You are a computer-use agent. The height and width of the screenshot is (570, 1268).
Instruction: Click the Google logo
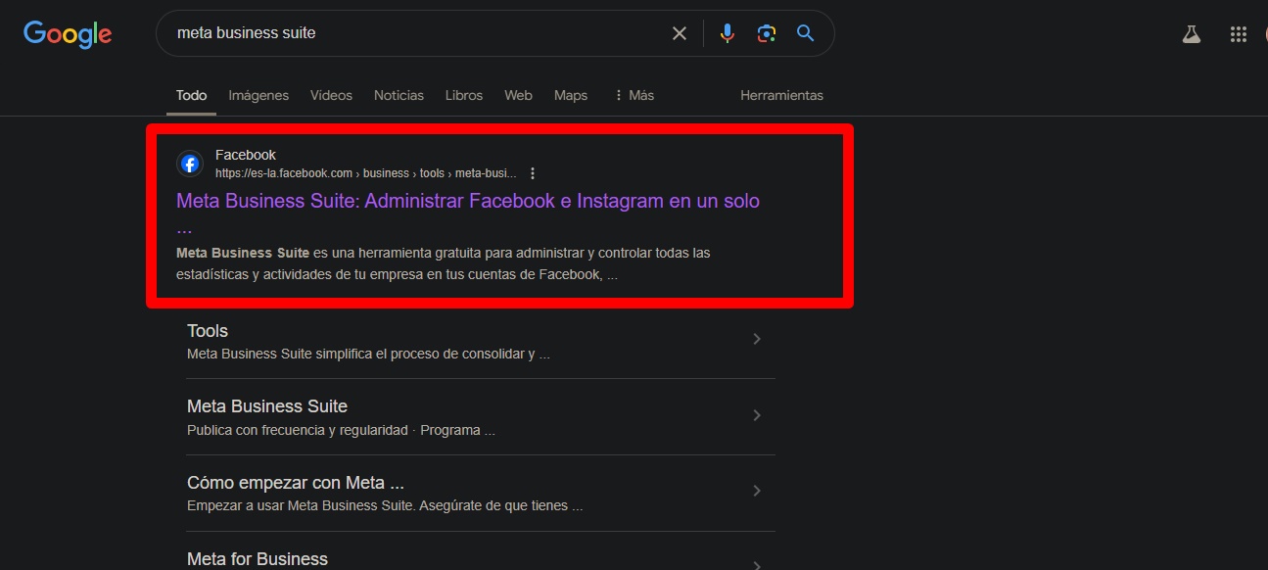click(68, 34)
